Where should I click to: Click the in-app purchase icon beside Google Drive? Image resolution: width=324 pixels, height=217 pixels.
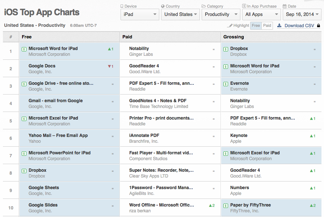pyautogui.click(x=24, y=84)
